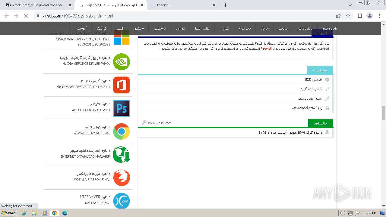Close the crack Internet Download Manager tab

coord(70,5)
